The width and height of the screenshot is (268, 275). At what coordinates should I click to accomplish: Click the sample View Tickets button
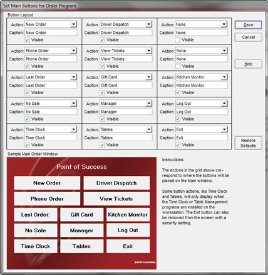click(x=116, y=198)
